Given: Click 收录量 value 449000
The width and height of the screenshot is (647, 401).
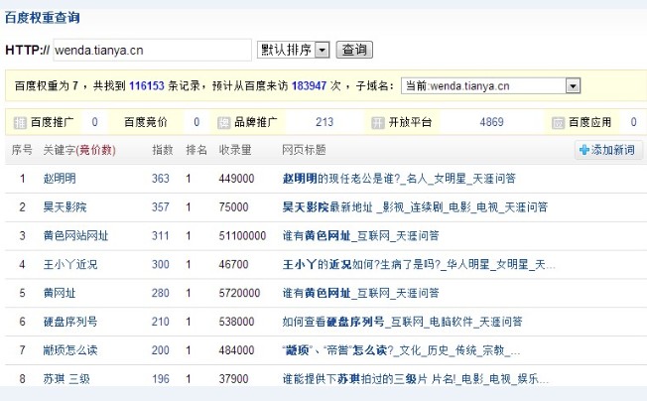Looking at the screenshot, I should (236, 179).
